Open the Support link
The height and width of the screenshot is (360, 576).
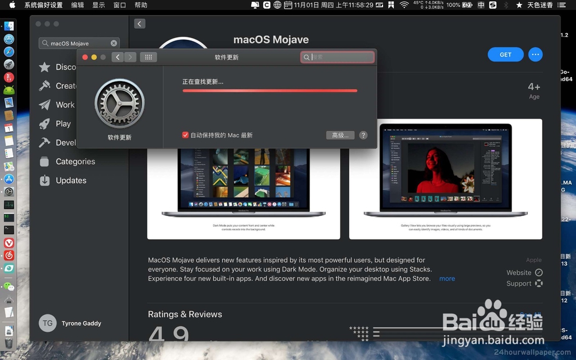click(524, 283)
